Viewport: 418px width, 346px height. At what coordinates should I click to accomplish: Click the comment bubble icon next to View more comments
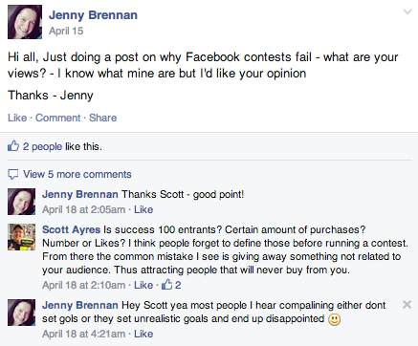click(12, 174)
